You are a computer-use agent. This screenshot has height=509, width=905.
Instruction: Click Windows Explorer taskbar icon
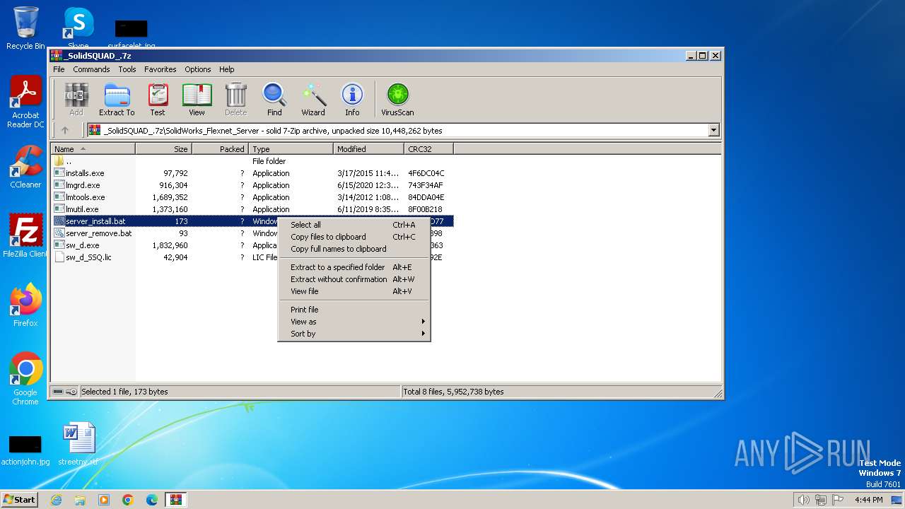(x=80, y=500)
